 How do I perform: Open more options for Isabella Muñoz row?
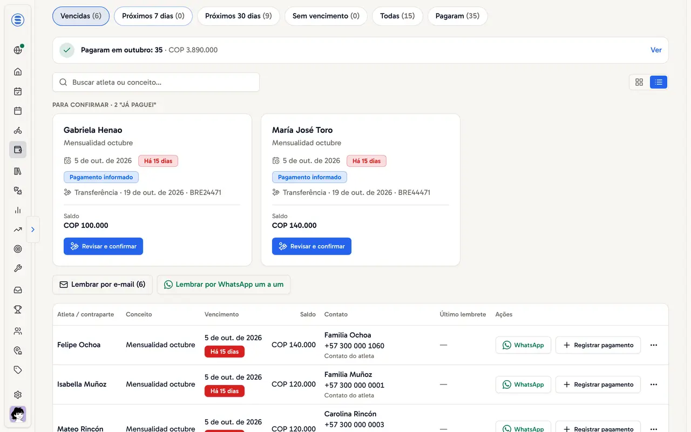[x=654, y=384]
